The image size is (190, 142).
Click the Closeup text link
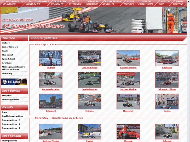[128, 141]
